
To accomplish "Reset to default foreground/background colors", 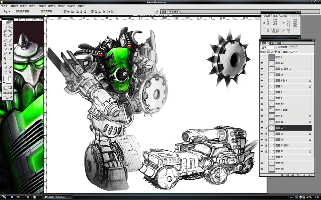I will coord(4,83).
